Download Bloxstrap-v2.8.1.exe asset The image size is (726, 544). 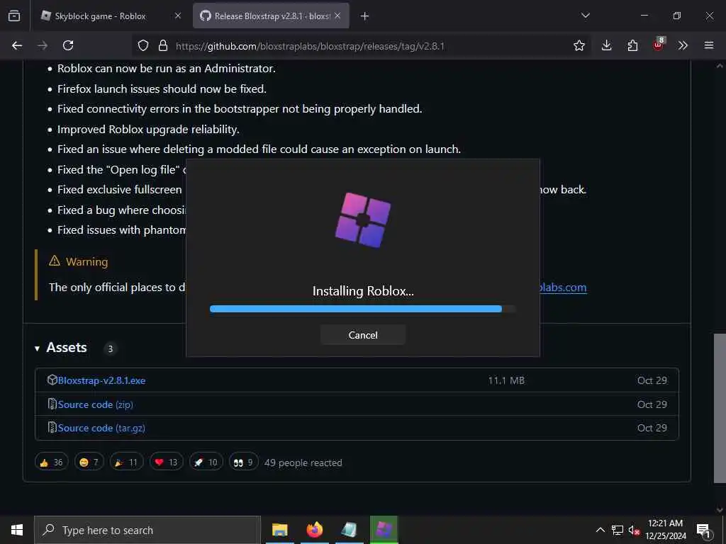pyautogui.click(x=101, y=380)
